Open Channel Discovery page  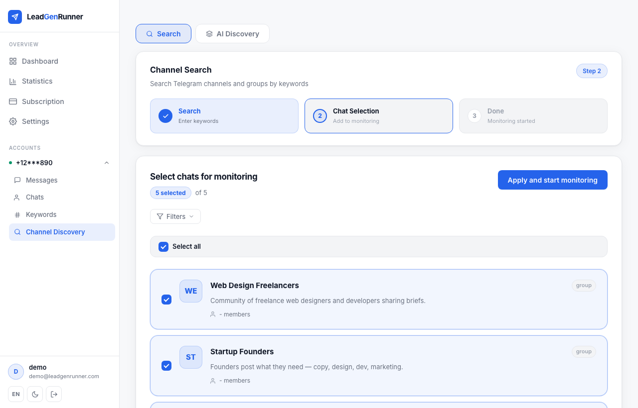point(62,232)
